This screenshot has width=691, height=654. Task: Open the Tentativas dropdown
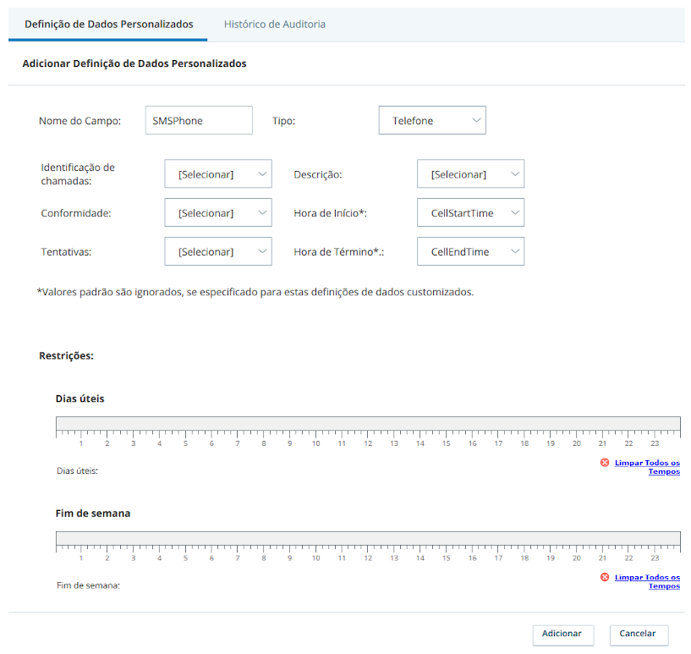point(218,251)
